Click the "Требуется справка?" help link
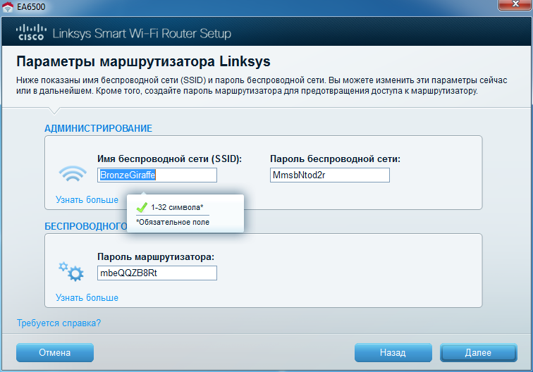 [59, 323]
